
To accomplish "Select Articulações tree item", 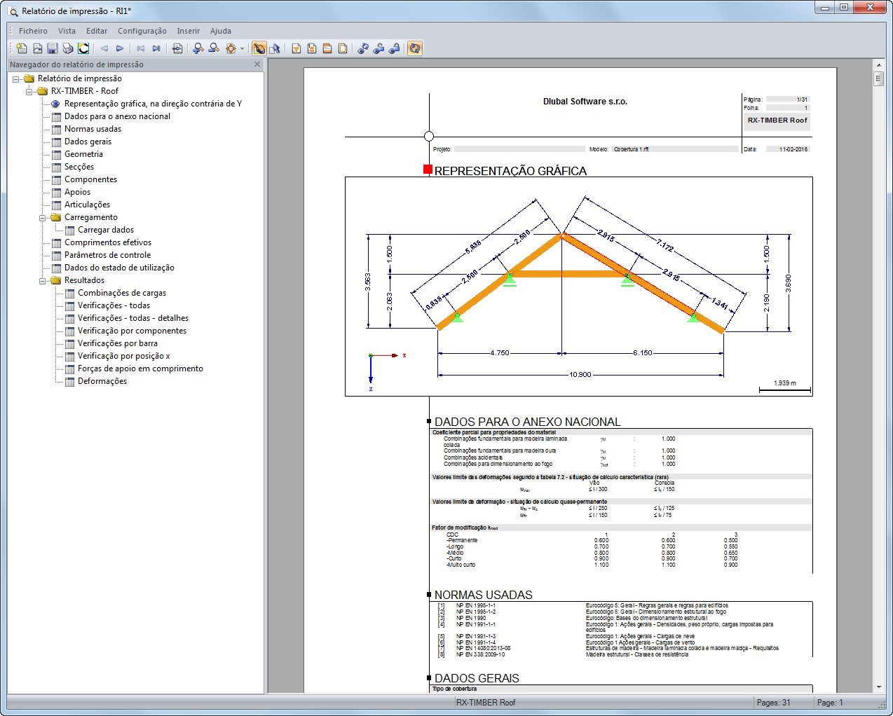I will click(87, 205).
